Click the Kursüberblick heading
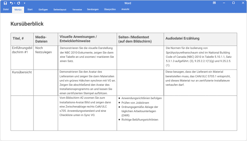This screenshot has height=141, width=247. click(x=27, y=24)
